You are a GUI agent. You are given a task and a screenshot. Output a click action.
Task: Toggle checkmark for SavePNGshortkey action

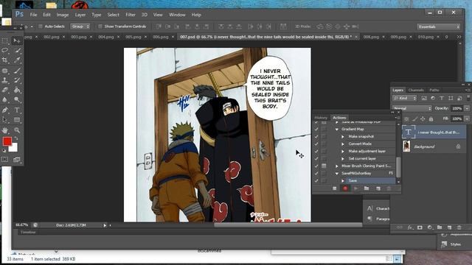(x=316, y=174)
